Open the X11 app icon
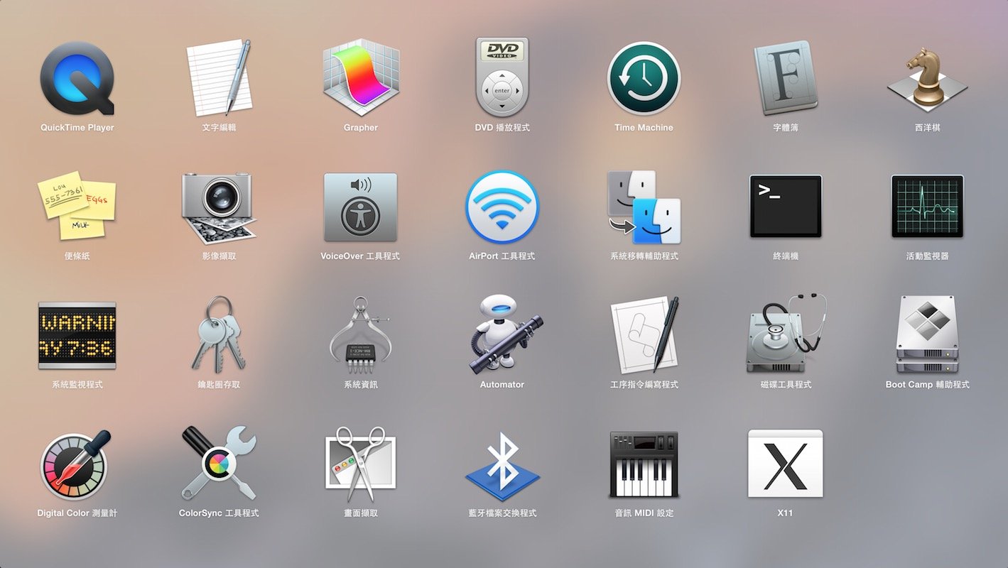This screenshot has height=568, width=1008. pos(786,463)
